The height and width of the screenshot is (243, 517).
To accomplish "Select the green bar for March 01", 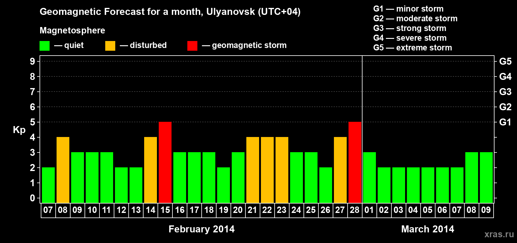I will tap(370, 177).
